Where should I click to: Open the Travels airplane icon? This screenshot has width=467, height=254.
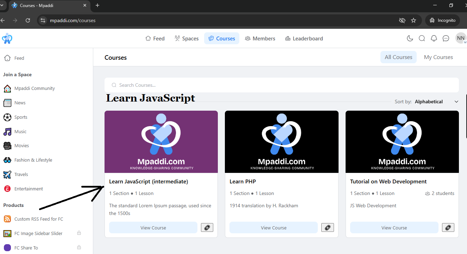click(x=7, y=174)
